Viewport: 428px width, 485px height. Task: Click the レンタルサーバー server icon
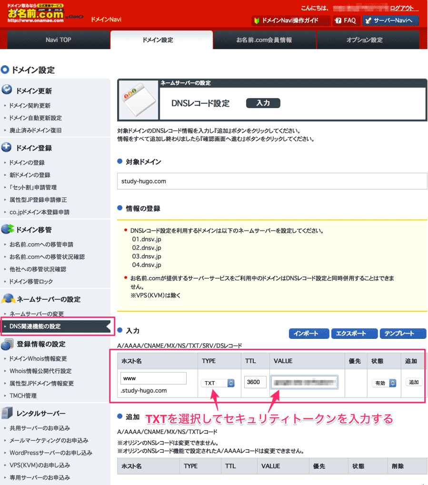point(8,413)
